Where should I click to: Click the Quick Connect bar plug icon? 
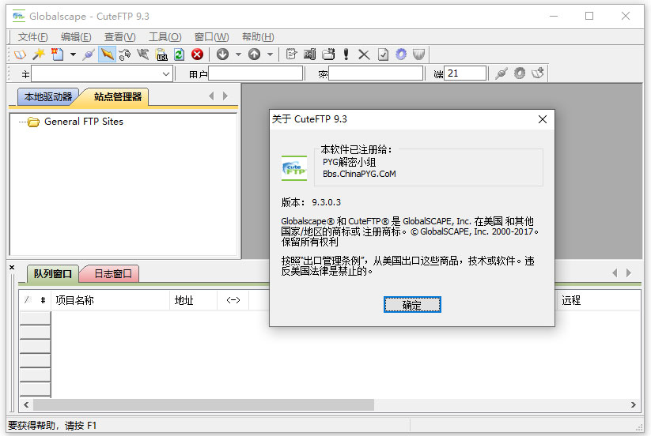(x=501, y=73)
